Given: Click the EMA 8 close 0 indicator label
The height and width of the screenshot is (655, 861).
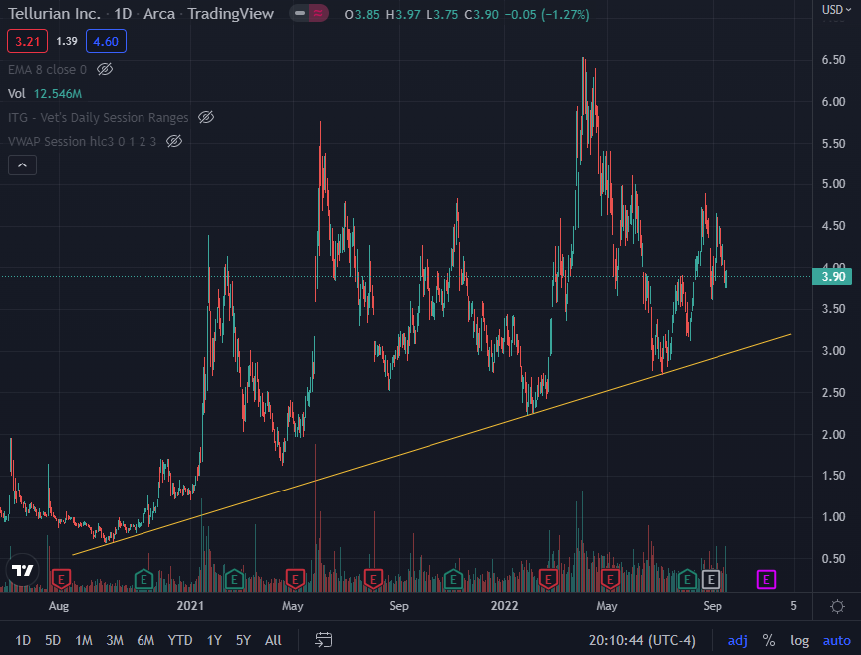Looking at the screenshot, I should (x=47, y=69).
